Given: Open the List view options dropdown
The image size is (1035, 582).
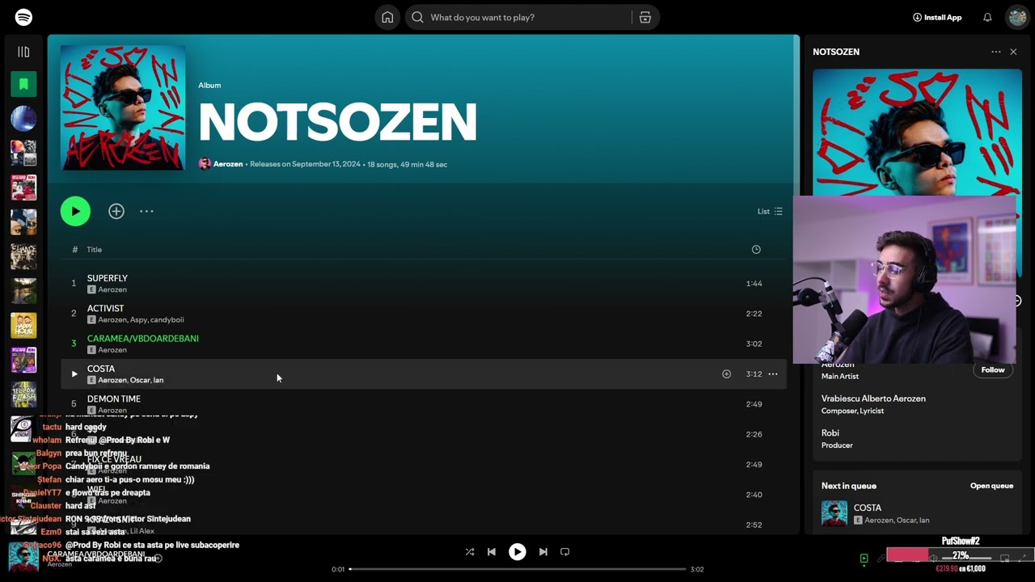Looking at the screenshot, I should [770, 211].
